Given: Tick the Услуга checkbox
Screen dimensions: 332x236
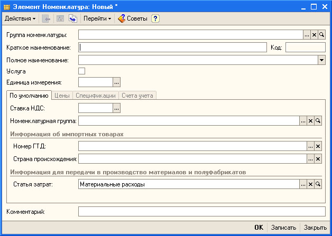Looking at the screenshot, I should 82,71.
